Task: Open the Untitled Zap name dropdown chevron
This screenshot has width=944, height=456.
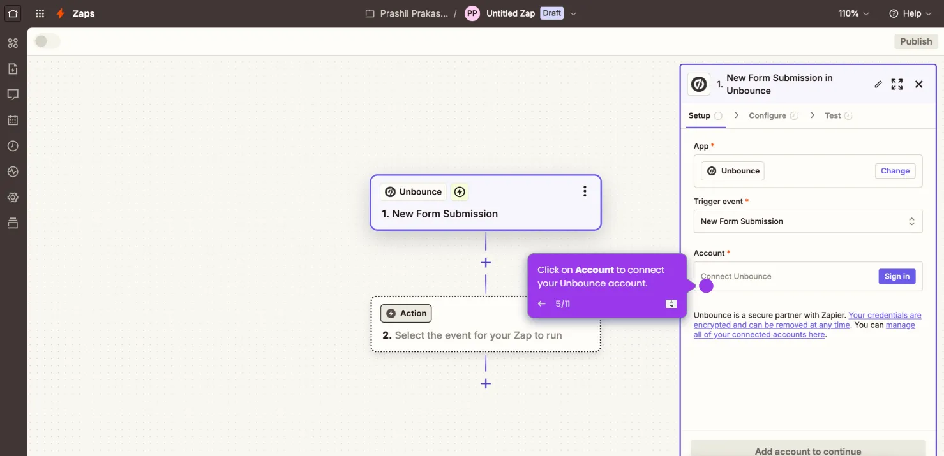Action: [573, 14]
